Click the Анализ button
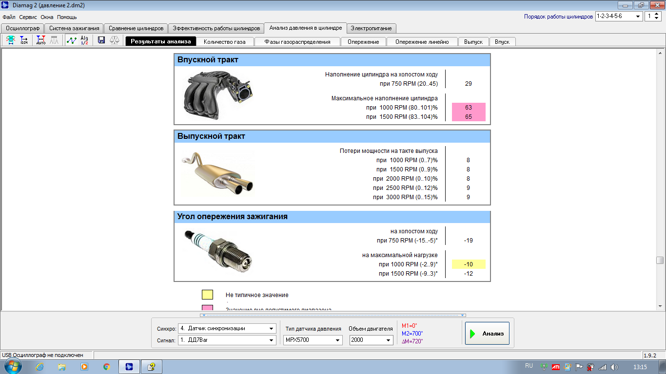 487,334
